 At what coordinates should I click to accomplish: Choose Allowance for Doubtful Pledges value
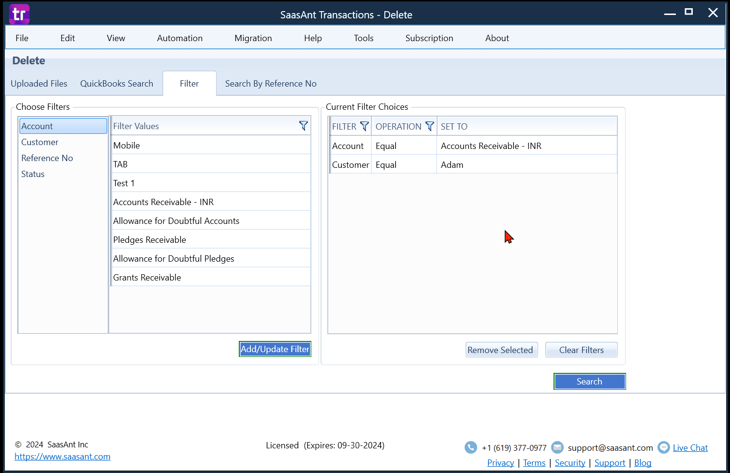click(x=211, y=258)
